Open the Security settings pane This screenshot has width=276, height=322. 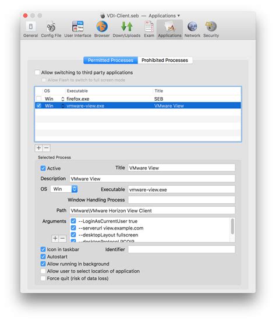(x=211, y=29)
